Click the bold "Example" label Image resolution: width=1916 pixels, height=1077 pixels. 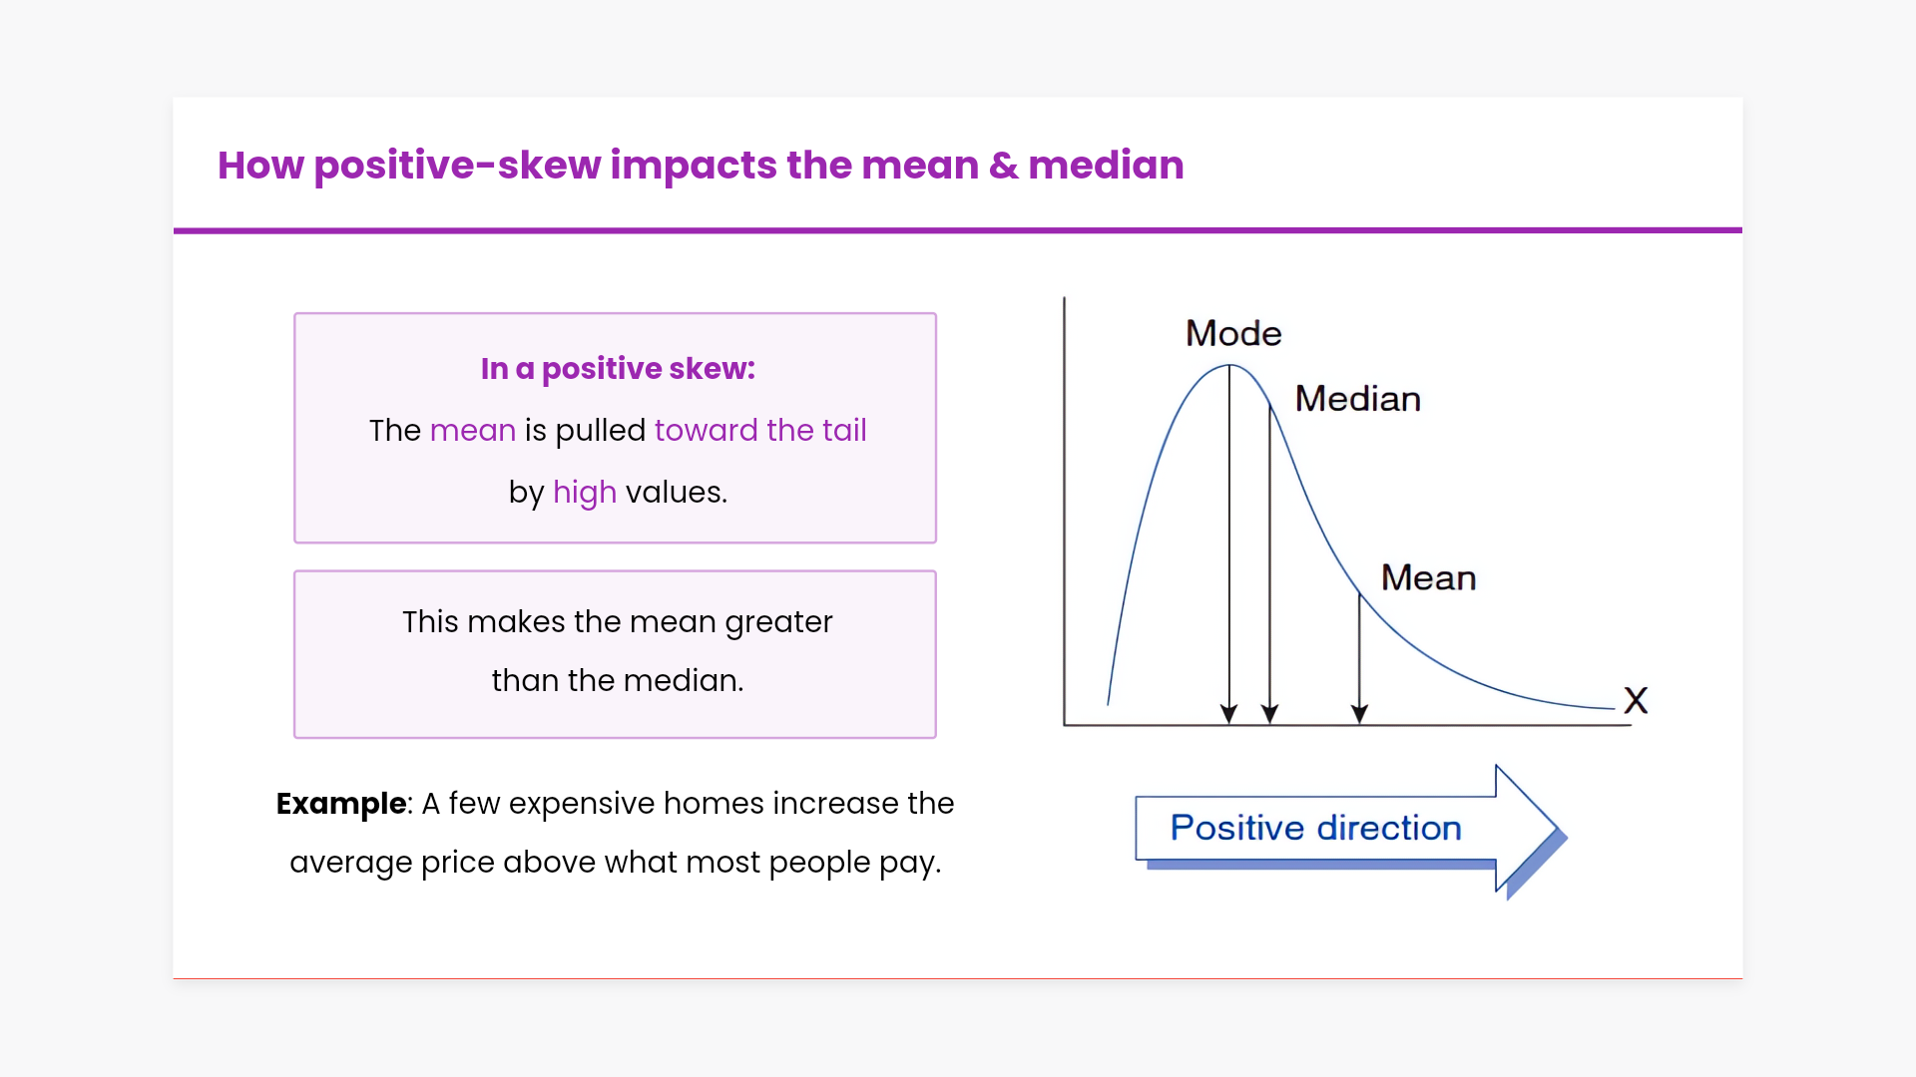click(x=340, y=804)
